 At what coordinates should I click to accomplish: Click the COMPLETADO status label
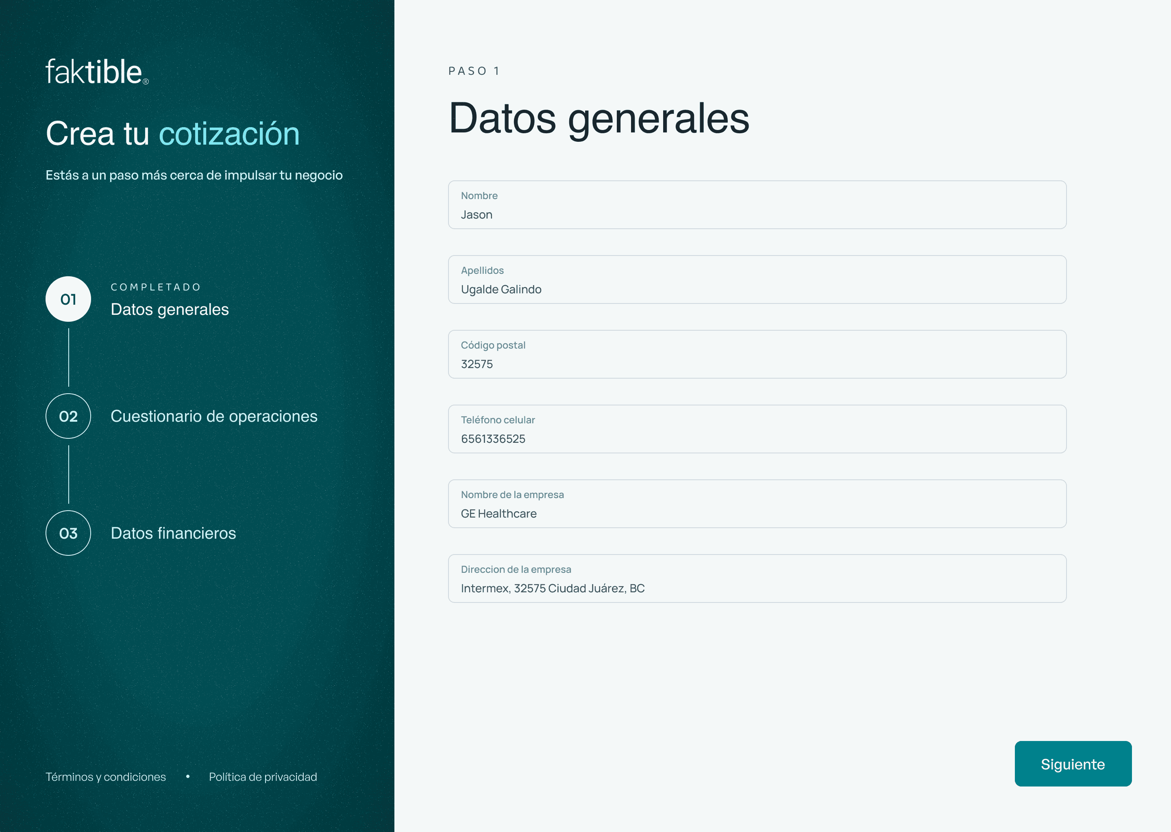tap(156, 287)
